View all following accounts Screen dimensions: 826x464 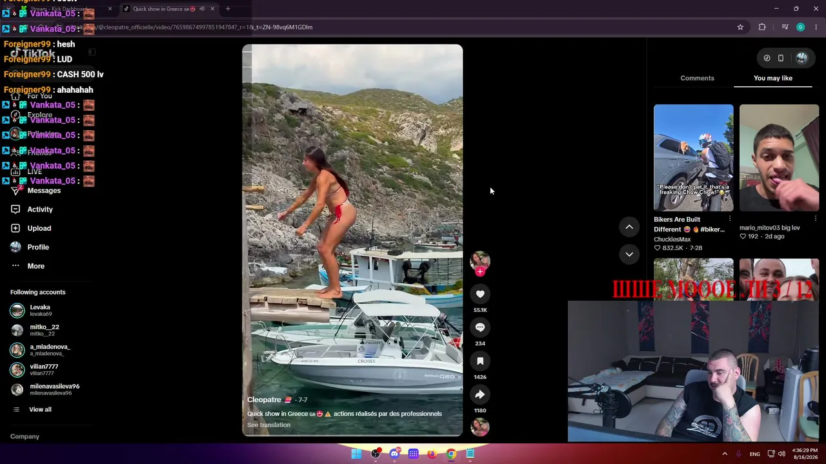pos(40,409)
